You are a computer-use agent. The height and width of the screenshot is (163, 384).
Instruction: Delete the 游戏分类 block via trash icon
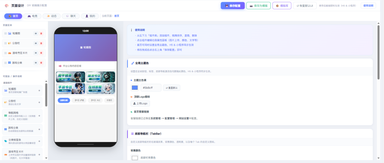click(41, 63)
